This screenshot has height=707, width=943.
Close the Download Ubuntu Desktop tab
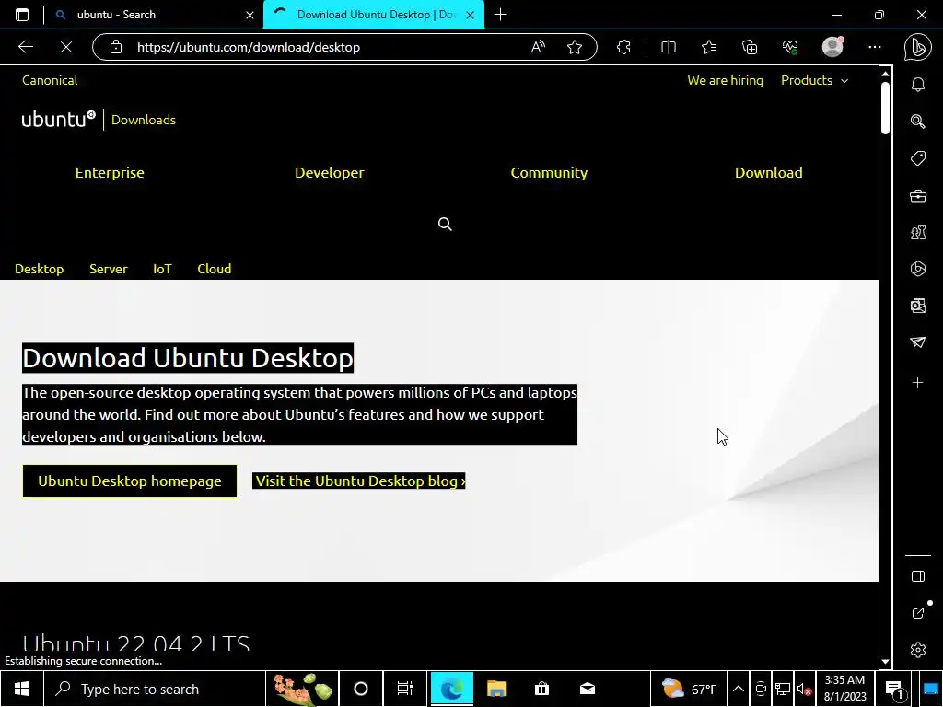tap(471, 15)
